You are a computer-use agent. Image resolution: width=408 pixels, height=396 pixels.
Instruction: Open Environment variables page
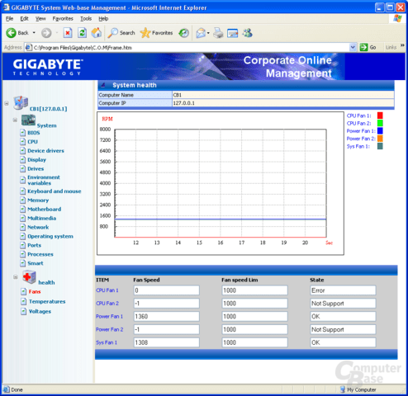(x=44, y=180)
